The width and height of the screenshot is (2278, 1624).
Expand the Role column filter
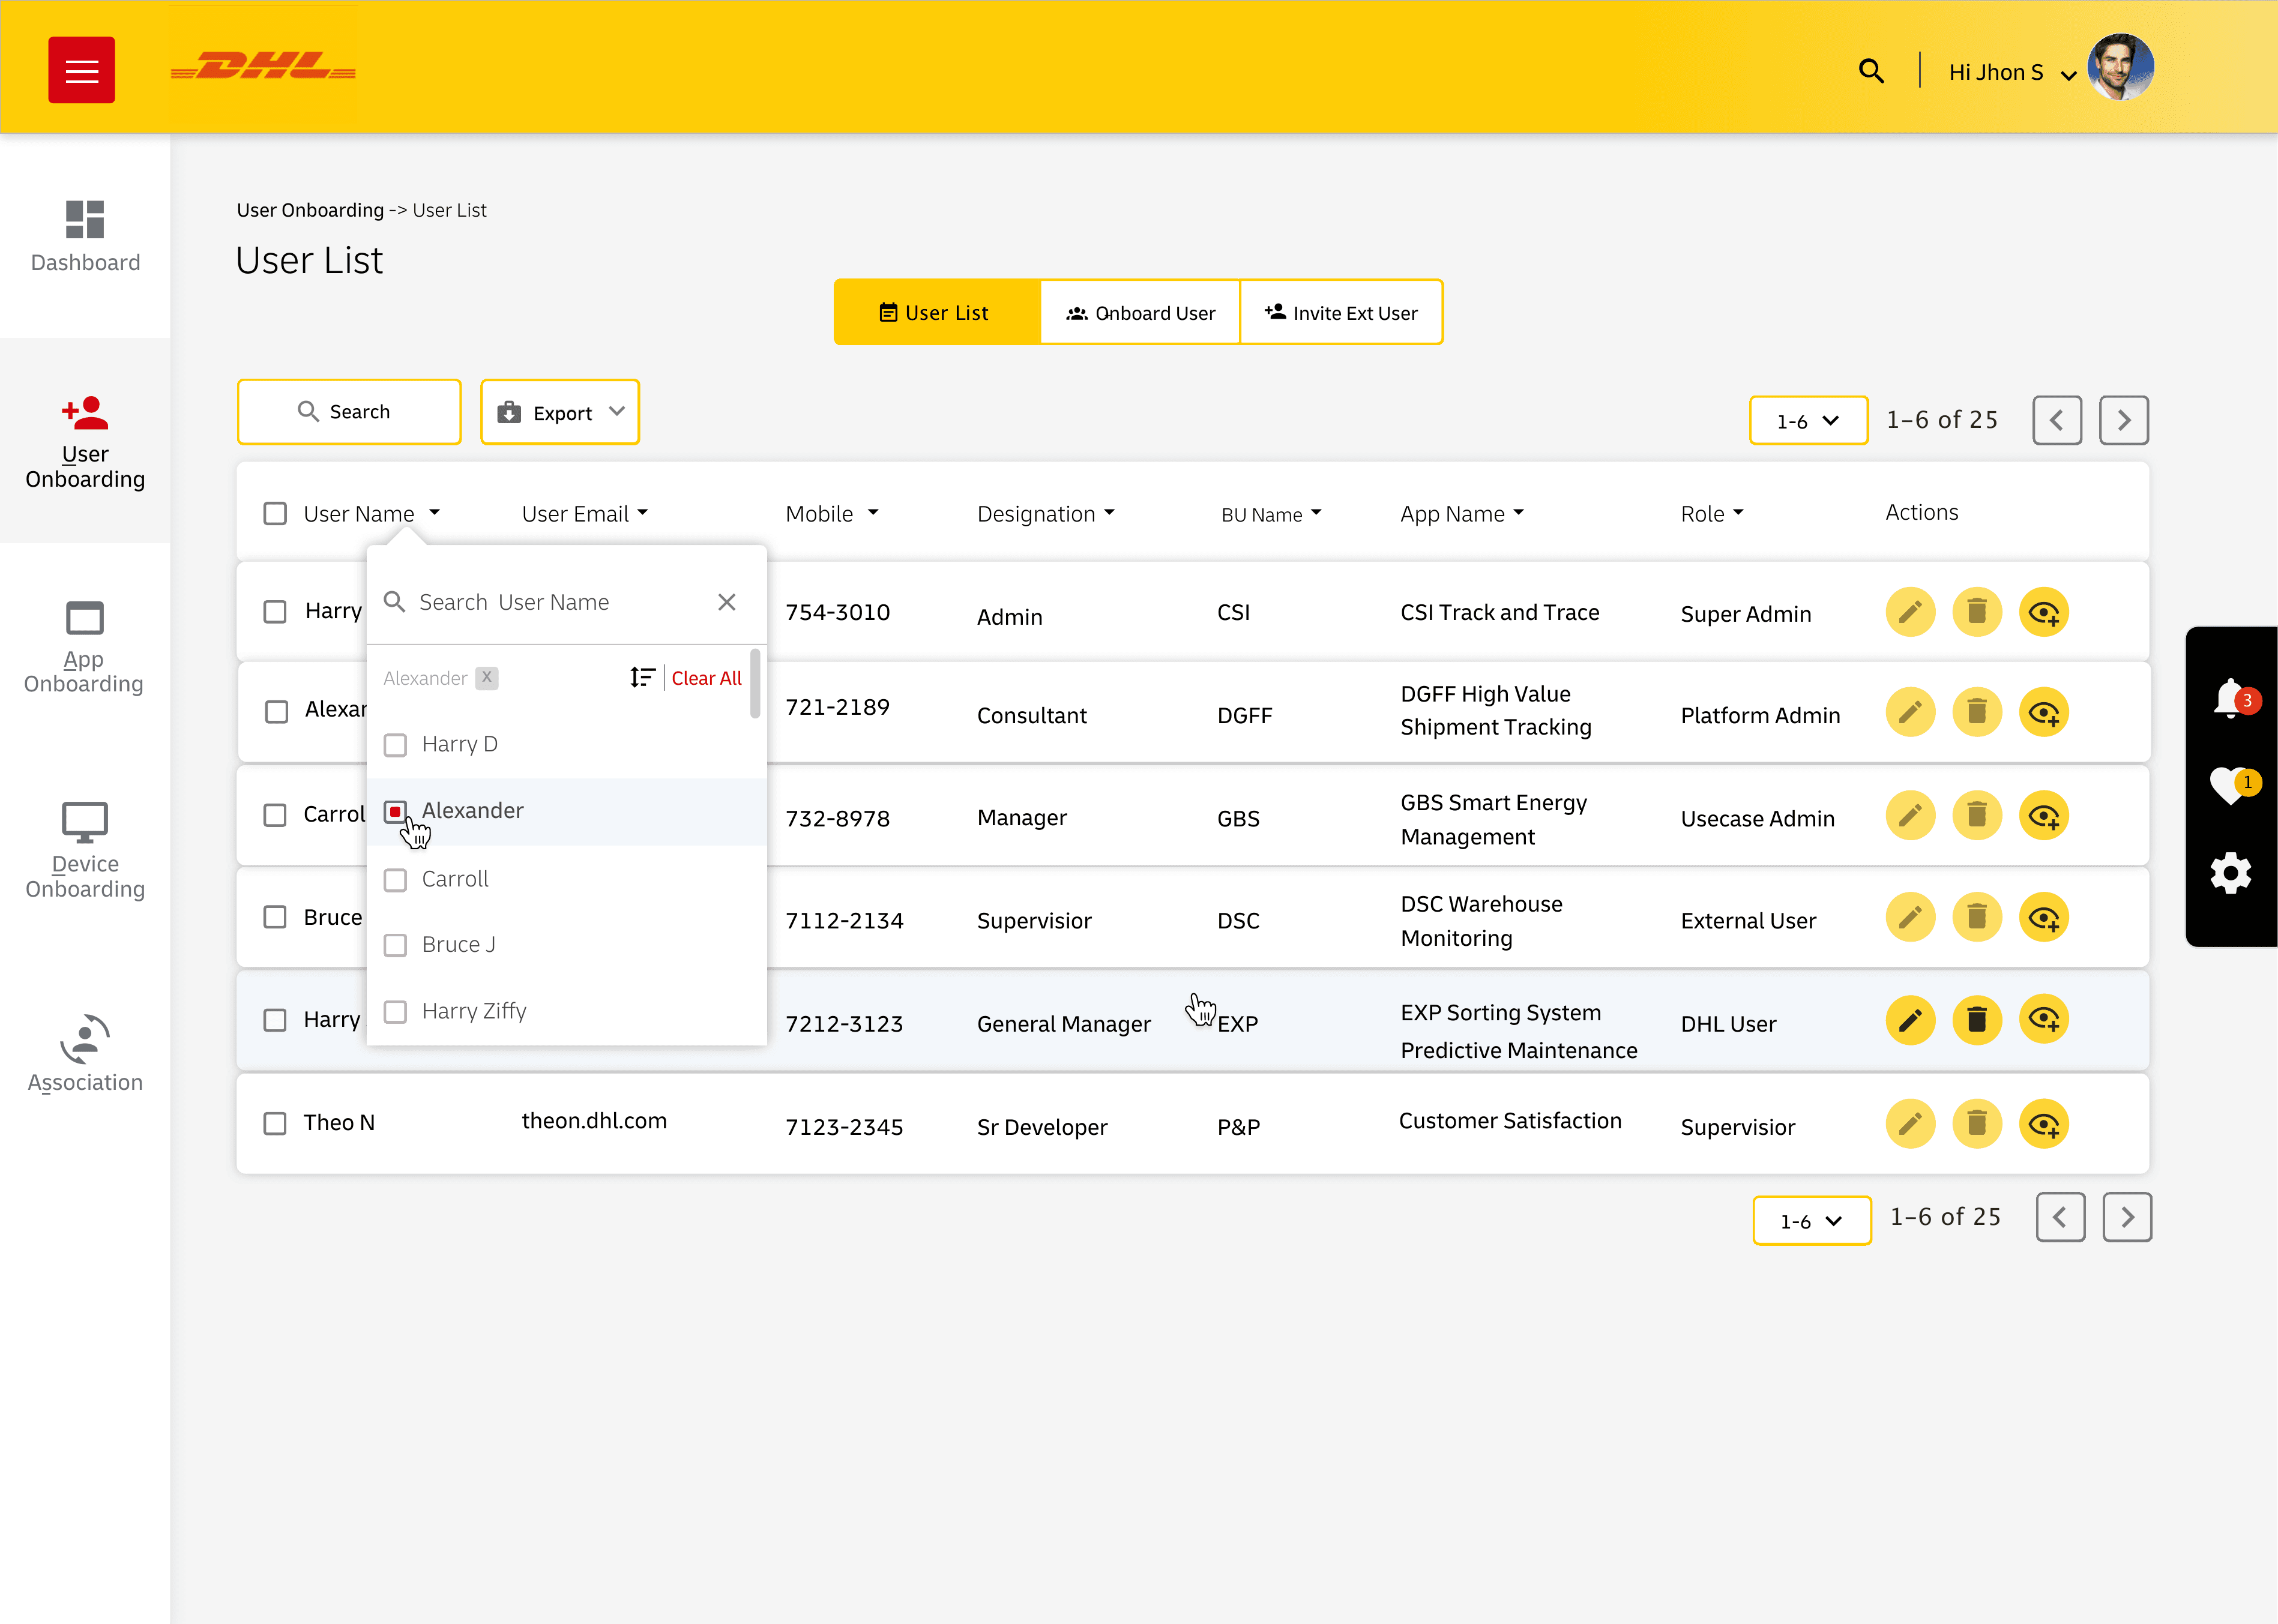pyautogui.click(x=1738, y=513)
